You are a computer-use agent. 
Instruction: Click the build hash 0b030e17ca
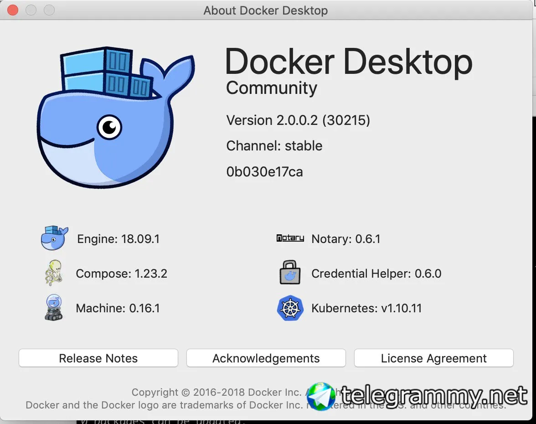[264, 171]
